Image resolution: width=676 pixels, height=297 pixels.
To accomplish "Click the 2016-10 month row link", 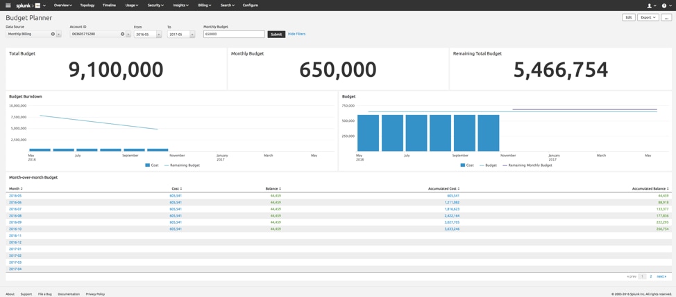I will tap(15, 228).
